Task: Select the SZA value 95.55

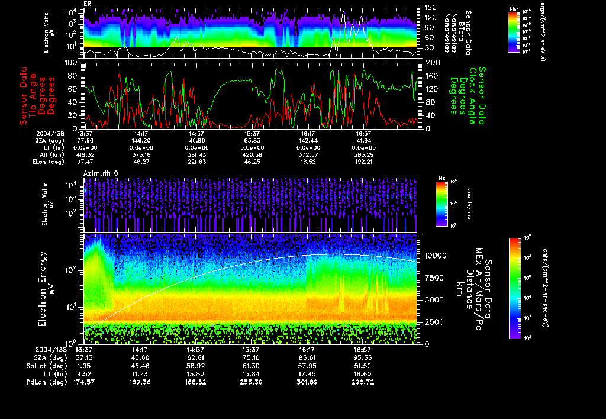Action: 363,357
